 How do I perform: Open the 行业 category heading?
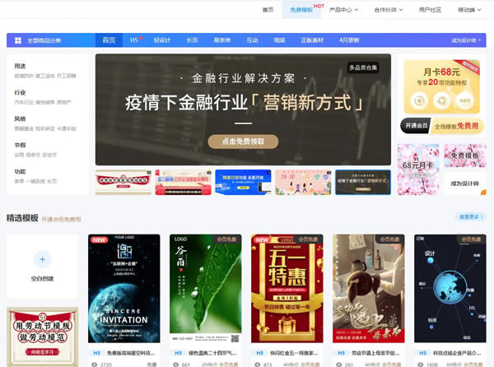(x=20, y=92)
